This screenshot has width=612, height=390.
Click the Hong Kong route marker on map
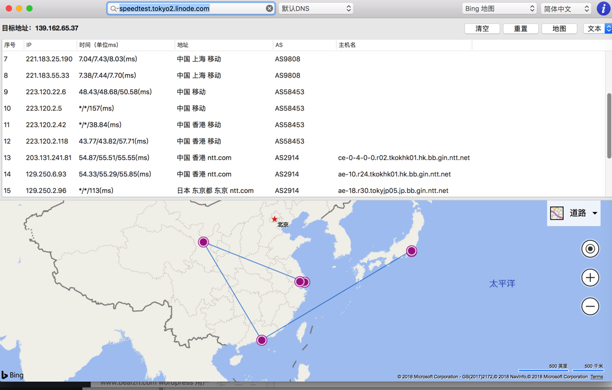262,340
